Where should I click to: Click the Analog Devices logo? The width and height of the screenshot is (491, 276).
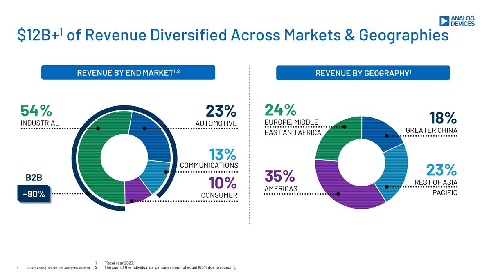(457, 21)
